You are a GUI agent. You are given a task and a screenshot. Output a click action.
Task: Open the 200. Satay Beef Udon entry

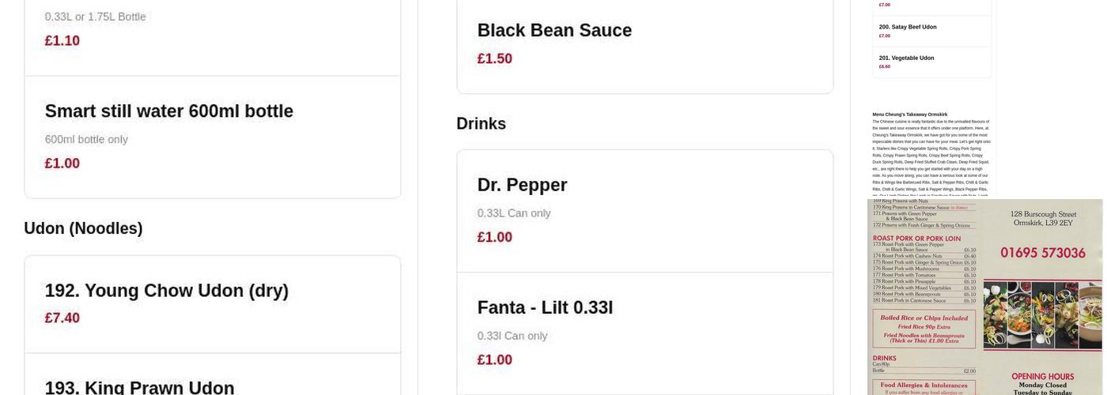coord(908,27)
